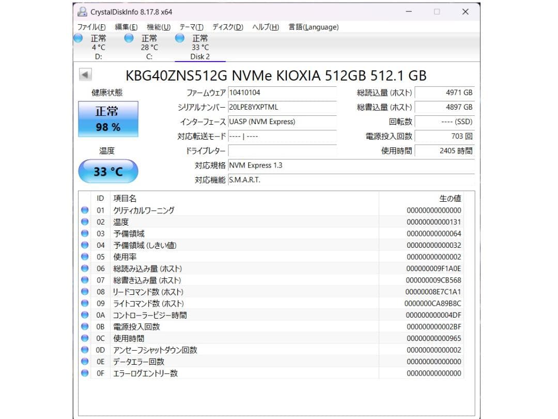Click status orb for row 0D アンセーフシャットダウン回数
558x419 pixels.
[85, 350]
